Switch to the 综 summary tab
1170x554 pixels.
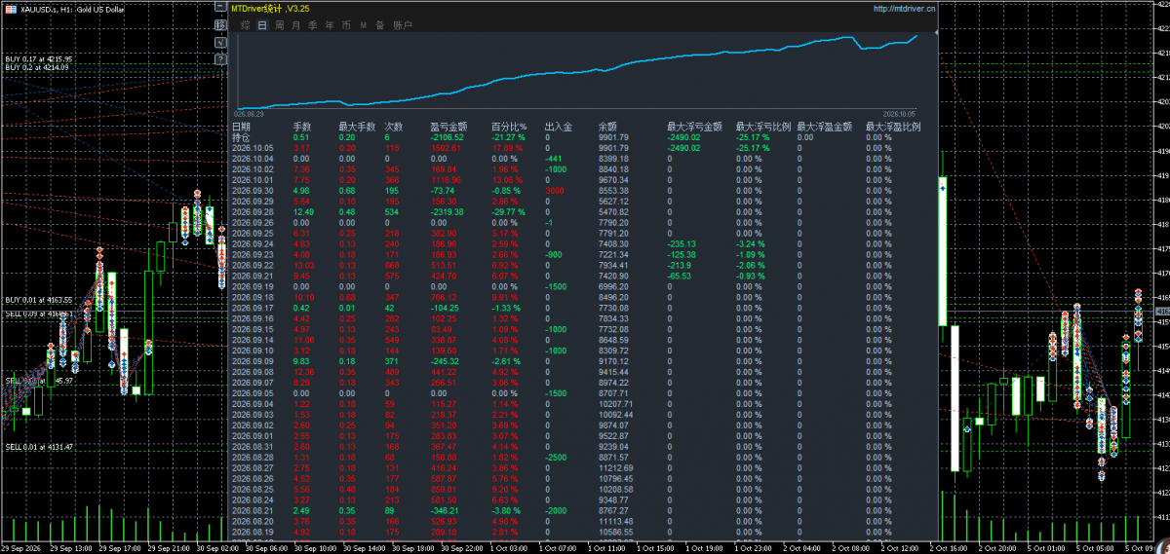(x=245, y=25)
